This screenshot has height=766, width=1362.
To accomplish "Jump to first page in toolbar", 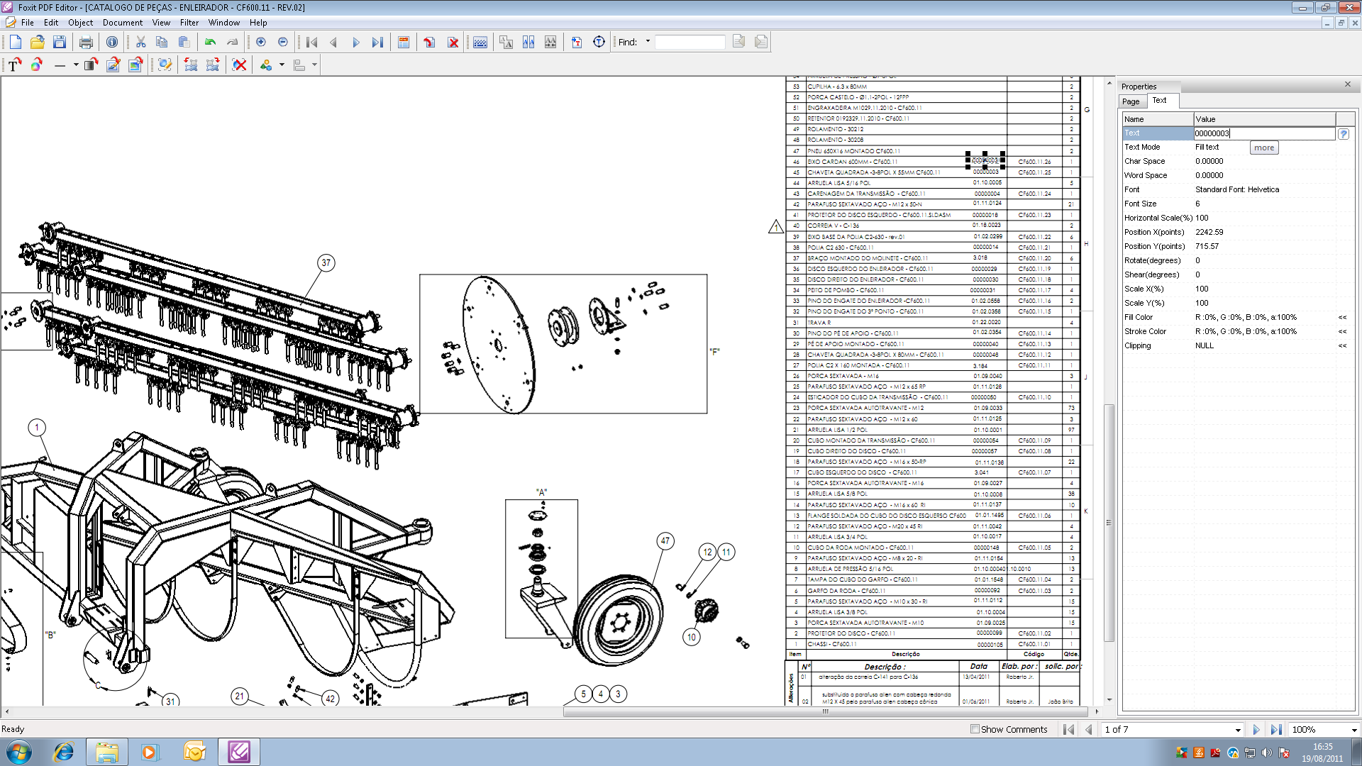I will [311, 43].
